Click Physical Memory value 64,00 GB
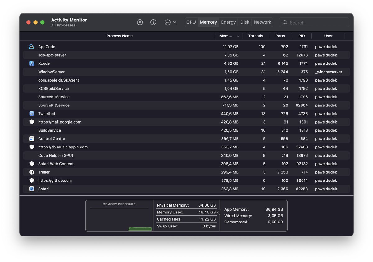 [x=207, y=205]
